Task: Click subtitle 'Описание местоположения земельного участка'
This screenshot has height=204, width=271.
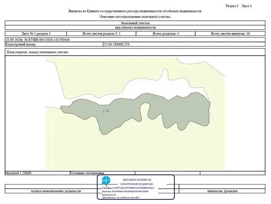Action: [x=135, y=17]
